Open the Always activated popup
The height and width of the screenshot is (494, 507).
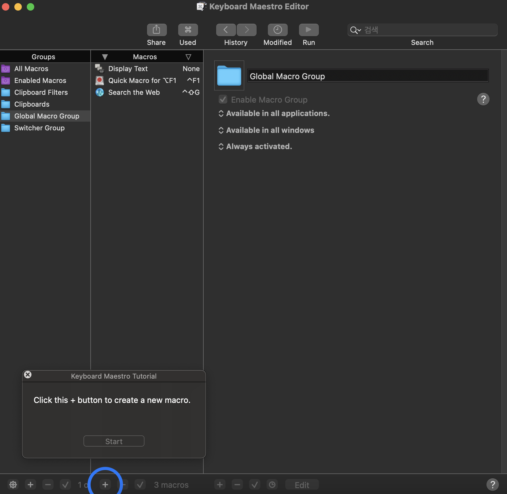[x=255, y=147]
